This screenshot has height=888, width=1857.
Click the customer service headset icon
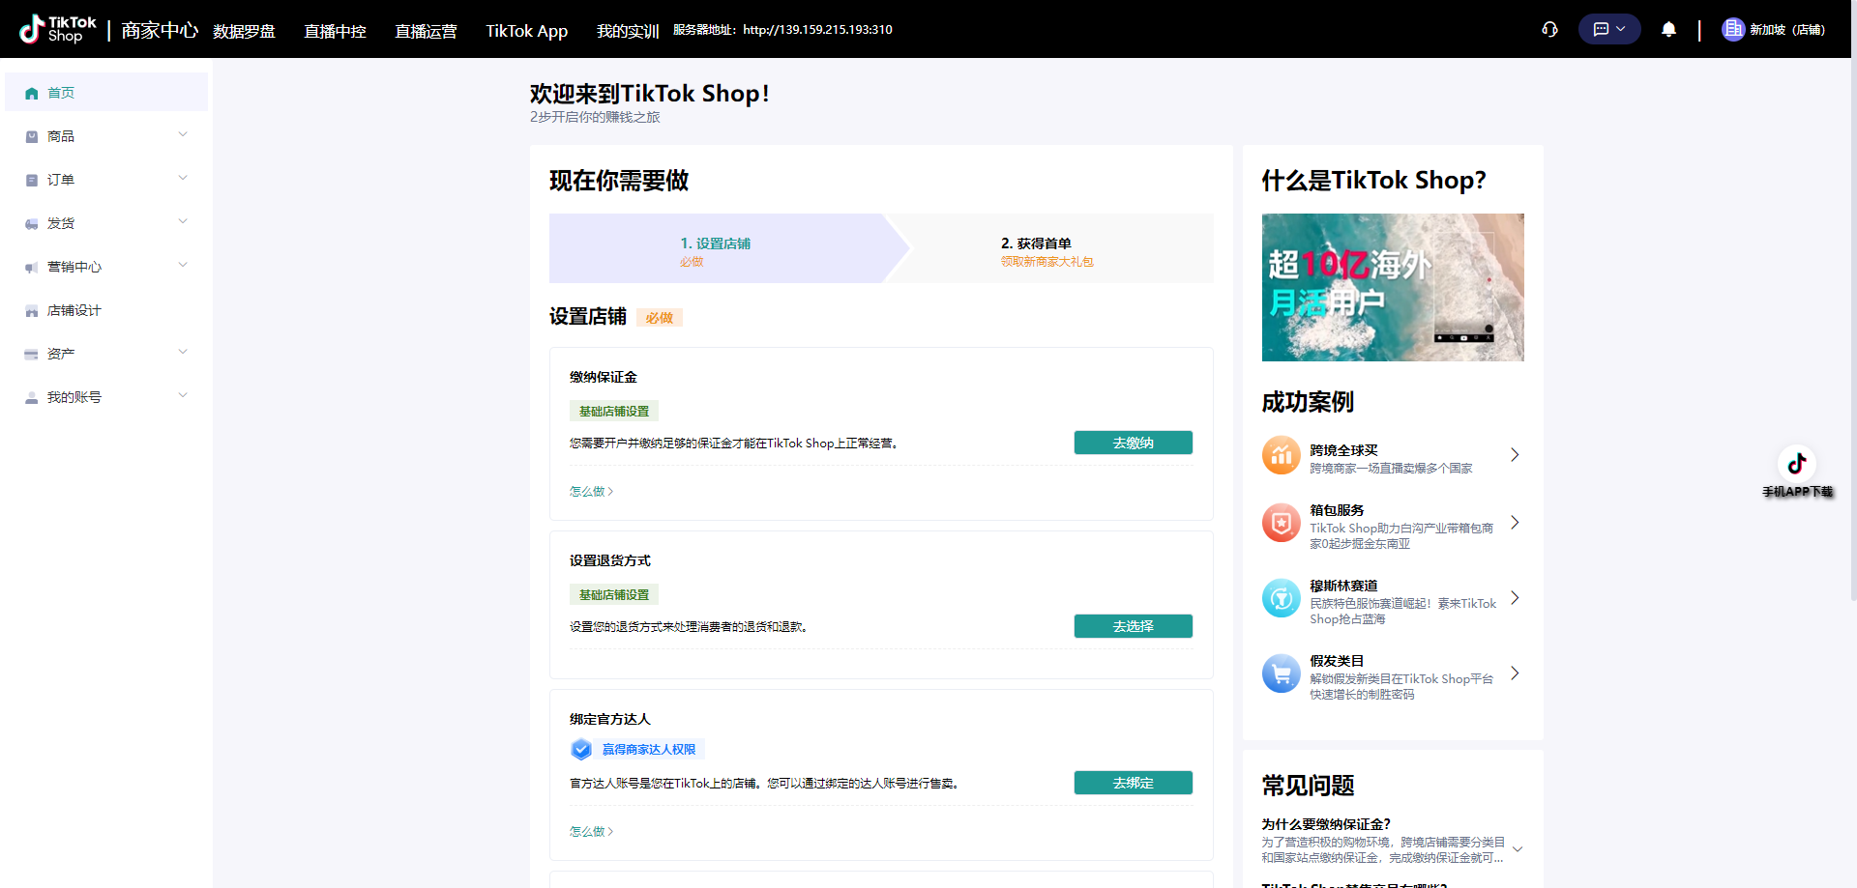click(1549, 29)
